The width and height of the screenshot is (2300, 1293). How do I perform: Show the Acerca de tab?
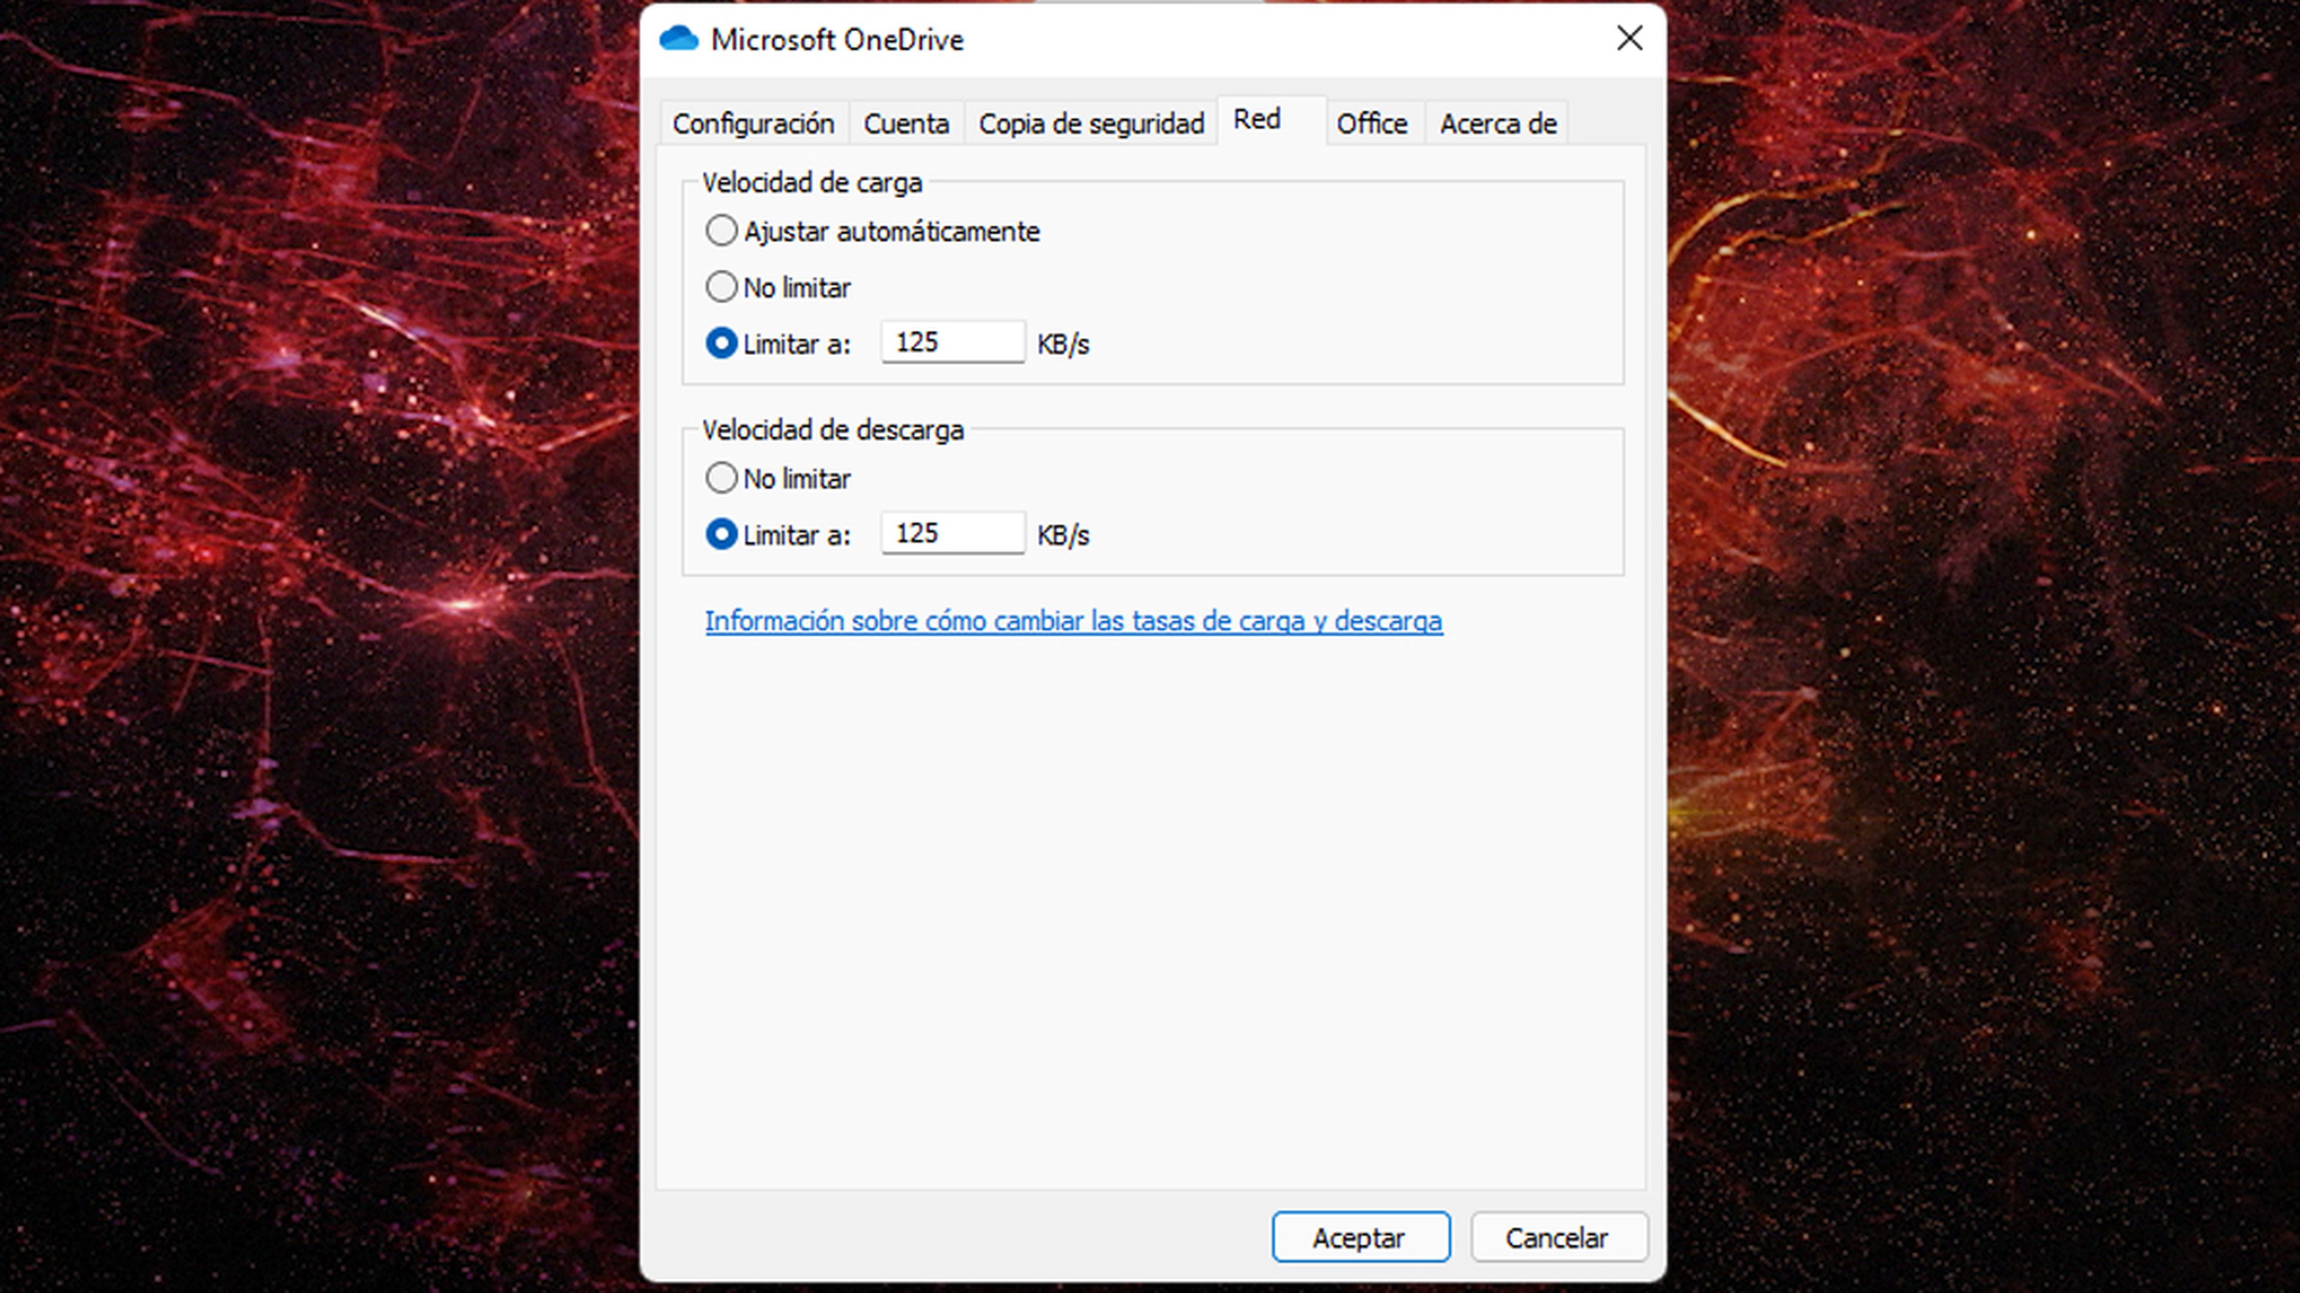[x=1497, y=123]
